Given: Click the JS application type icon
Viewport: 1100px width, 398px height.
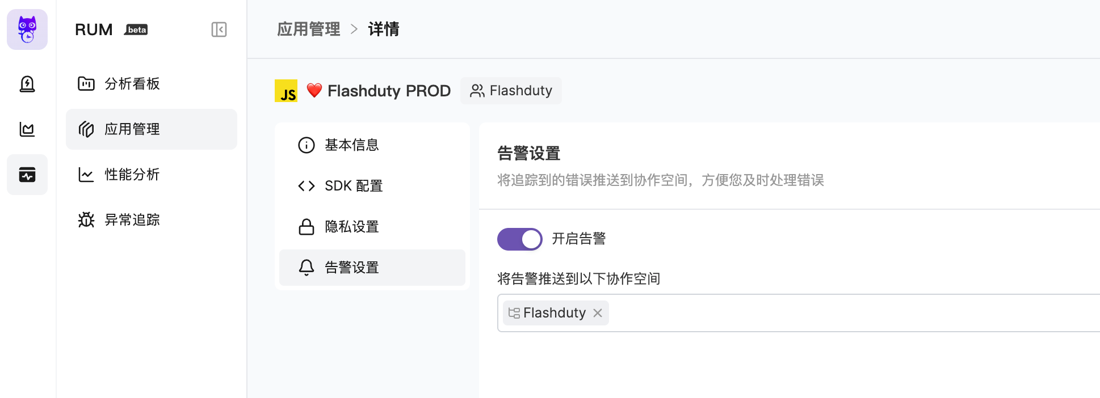Looking at the screenshot, I should 286,91.
